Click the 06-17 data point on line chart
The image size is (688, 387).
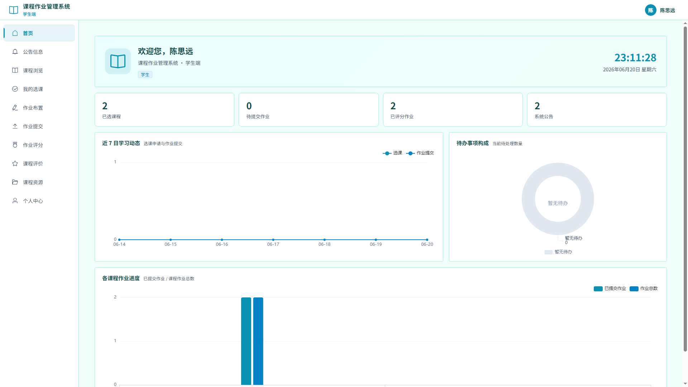(x=273, y=239)
